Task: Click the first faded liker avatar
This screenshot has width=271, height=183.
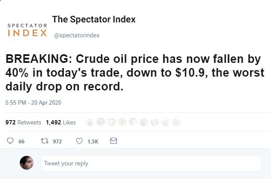Action: (91, 122)
